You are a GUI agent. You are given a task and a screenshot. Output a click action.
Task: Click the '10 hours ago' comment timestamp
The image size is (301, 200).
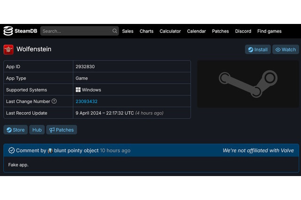tap(115, 151)
